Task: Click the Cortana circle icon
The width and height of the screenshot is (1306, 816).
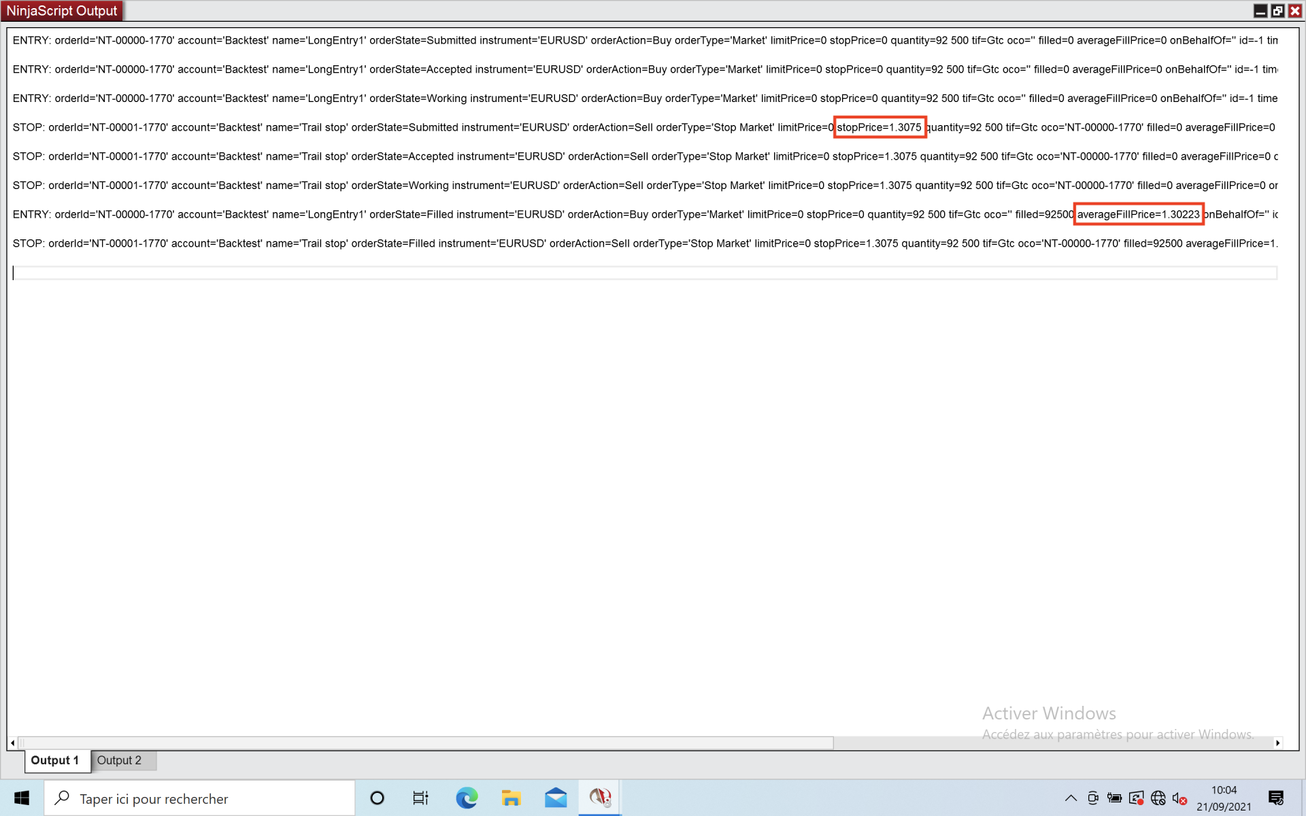Action: click(x=377, y=798)
